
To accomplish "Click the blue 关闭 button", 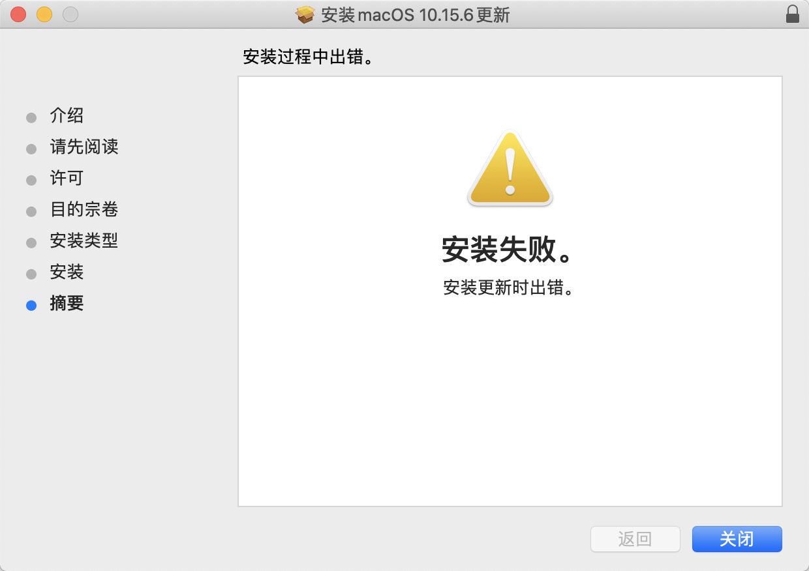I will pyautogui.click(x=737, y=539).
